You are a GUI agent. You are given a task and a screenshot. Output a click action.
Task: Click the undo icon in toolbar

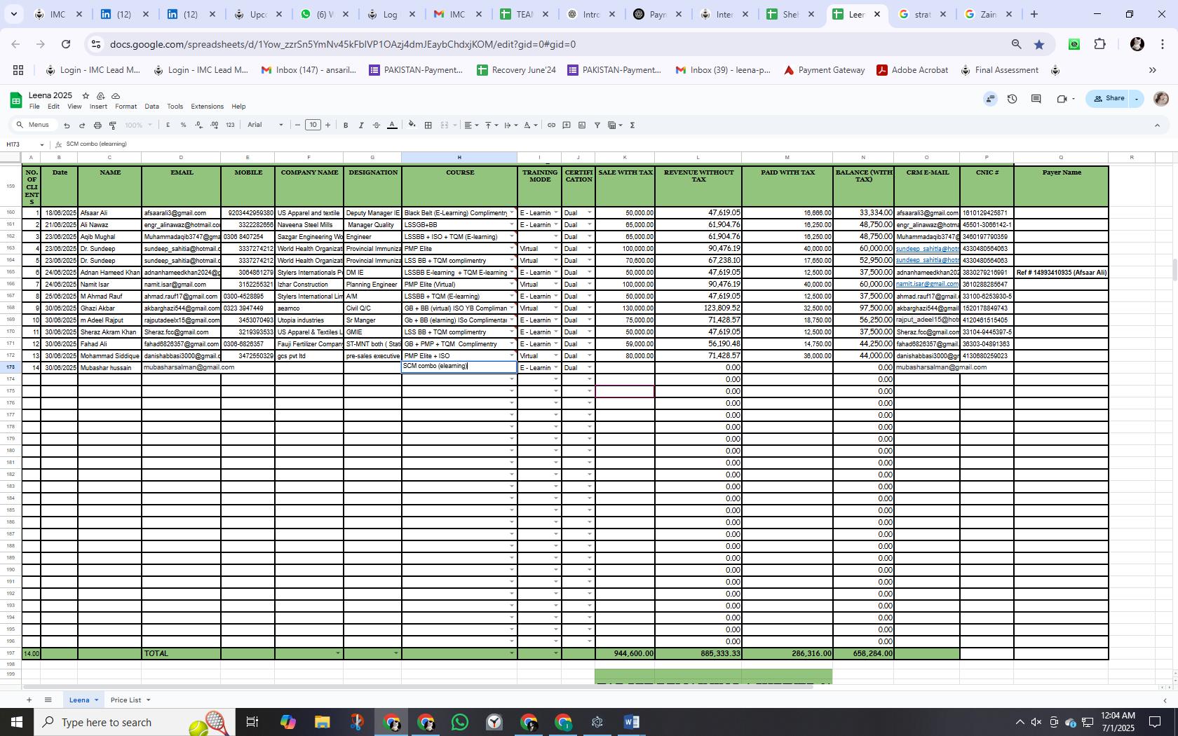click(67, 125)
